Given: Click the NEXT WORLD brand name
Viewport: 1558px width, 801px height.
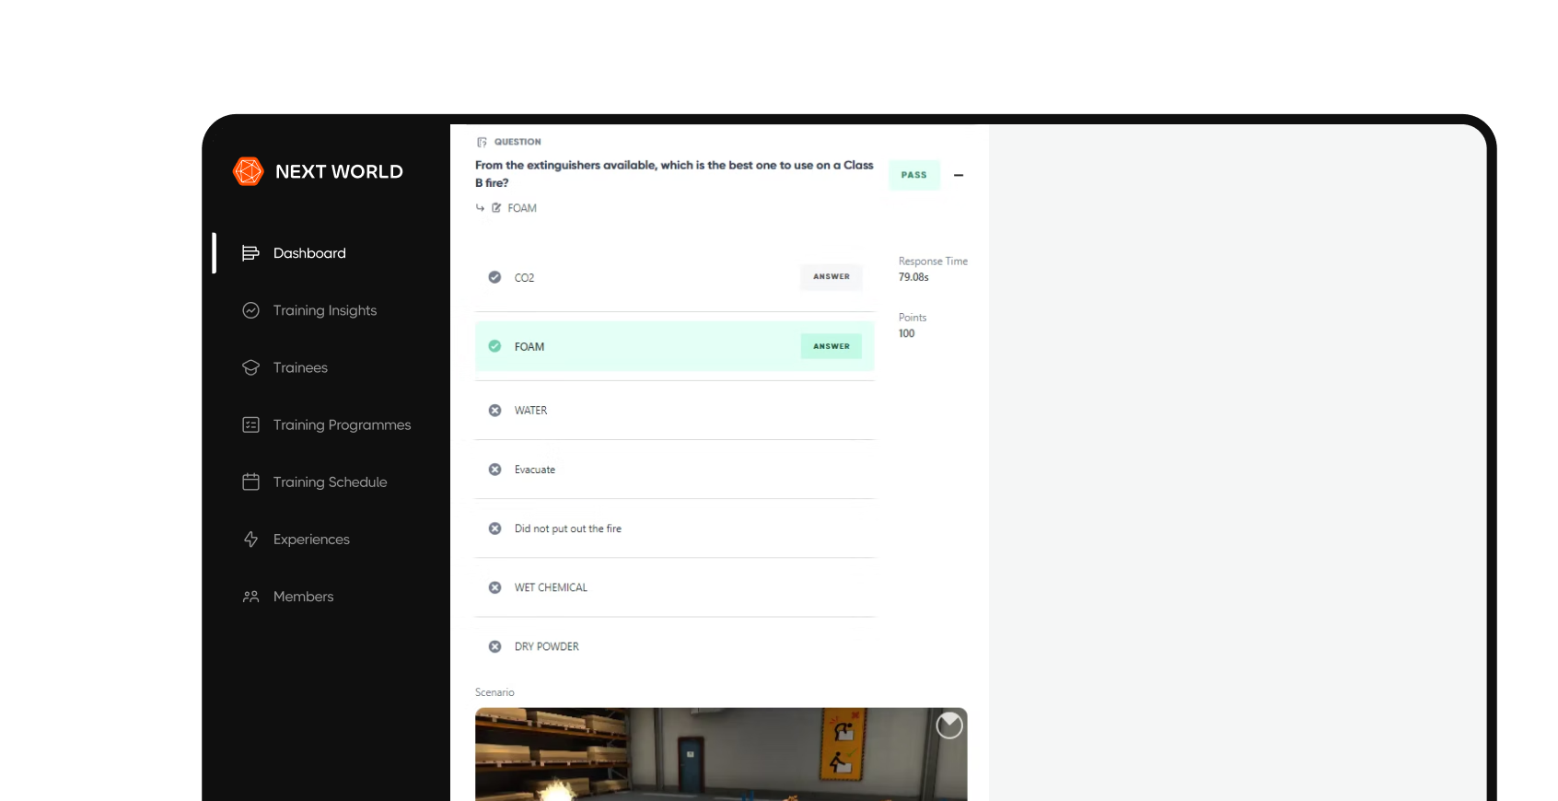Looking at the screenshot, I should click(339, 171).
